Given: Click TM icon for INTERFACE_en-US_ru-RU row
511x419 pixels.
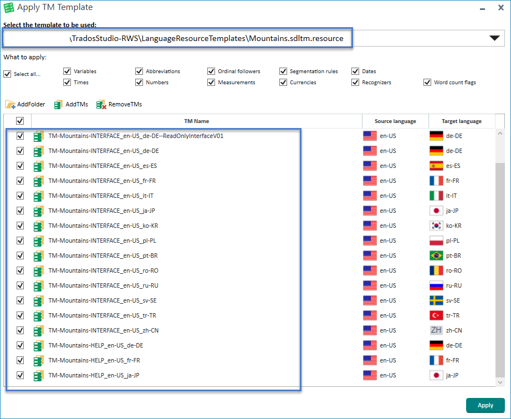Looking at the screenshot, I should pyautogui.click(x=39, y=286).
